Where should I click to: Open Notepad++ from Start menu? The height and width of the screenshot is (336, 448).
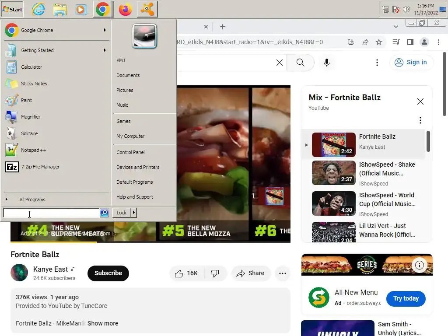56,150
